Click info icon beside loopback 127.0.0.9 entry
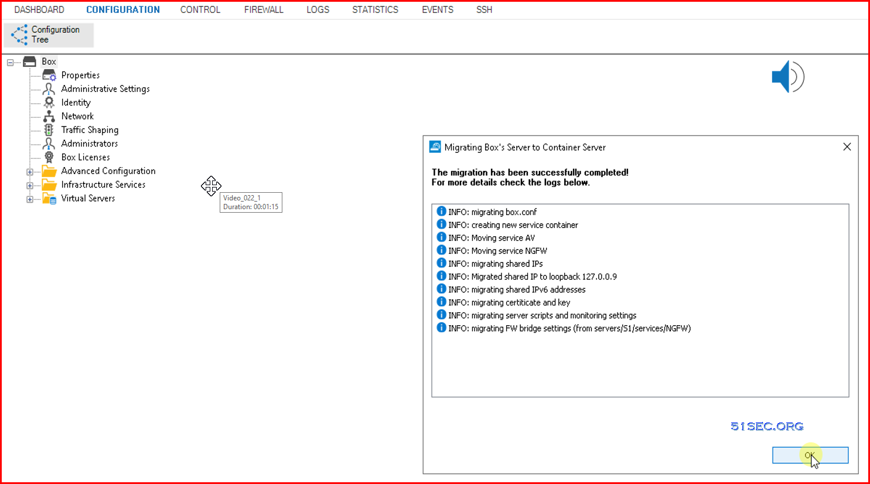 coord(441,276)
